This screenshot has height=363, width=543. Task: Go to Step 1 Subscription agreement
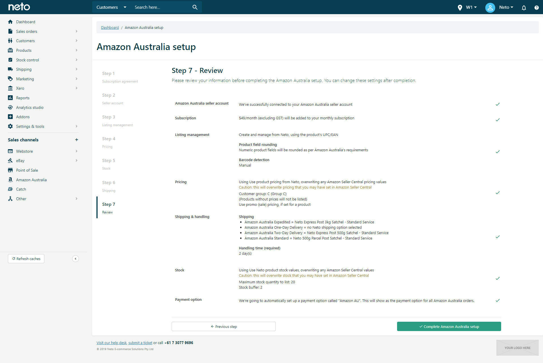tap(120, 77)
